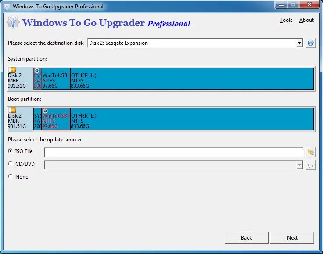Open the destination disk dropdown

tap(299, 43)
